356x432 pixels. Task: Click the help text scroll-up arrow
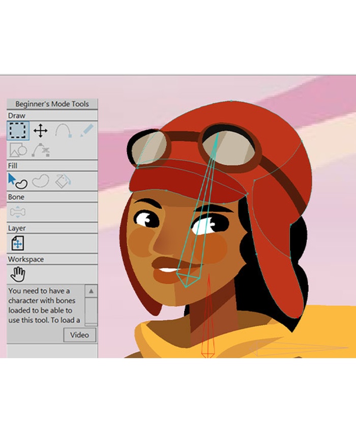91,291
